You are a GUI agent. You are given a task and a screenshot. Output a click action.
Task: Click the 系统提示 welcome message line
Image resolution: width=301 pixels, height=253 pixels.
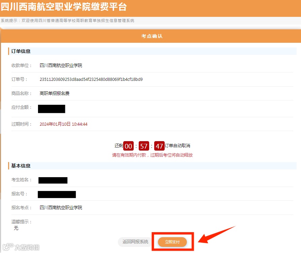(x=68, y=21)
